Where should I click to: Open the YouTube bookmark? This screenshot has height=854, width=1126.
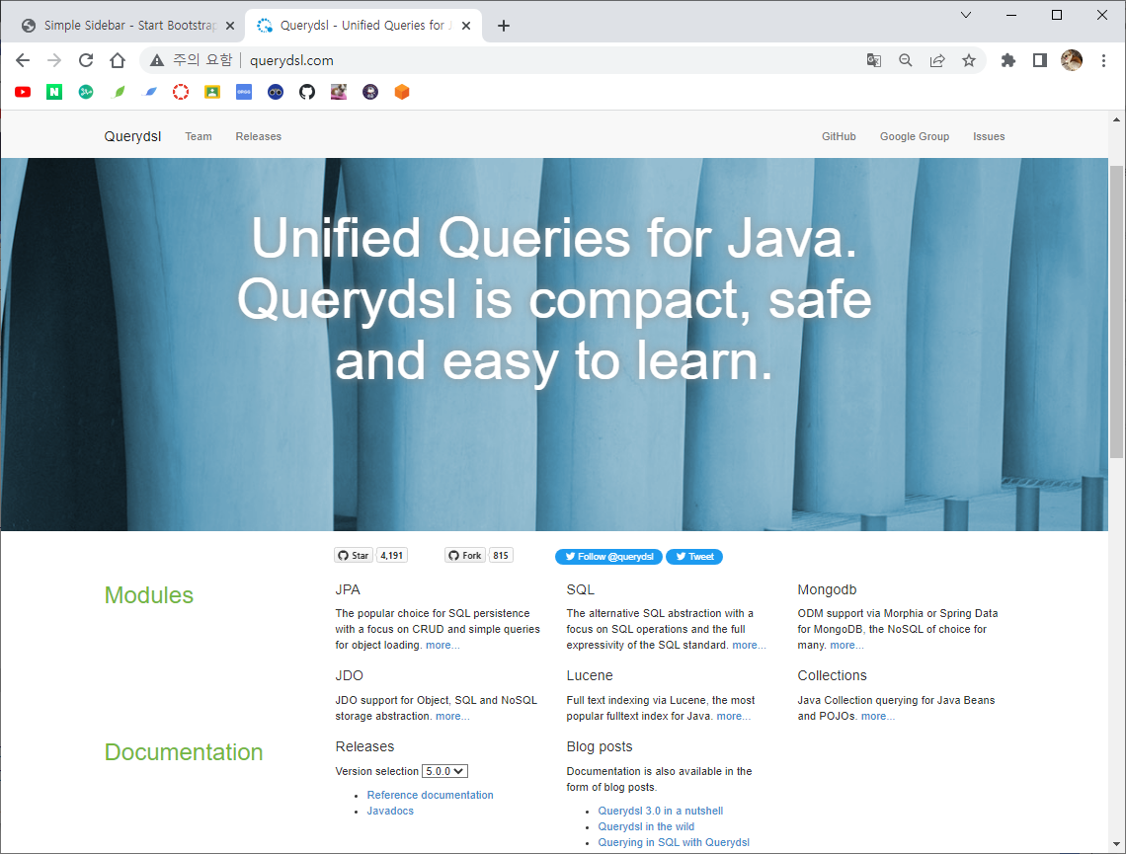[23, 92]
